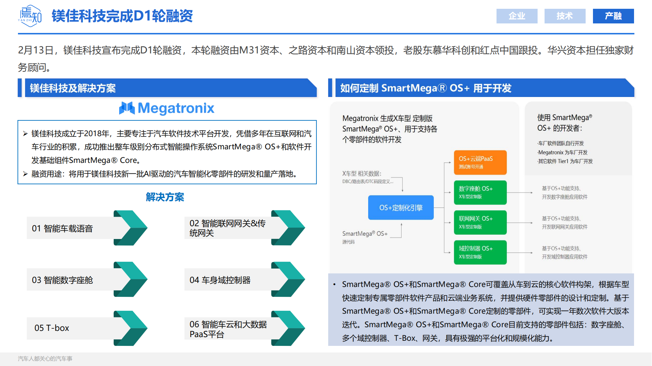The image size is (652, 366).
Task: Click the 06 智能车云和大数据PaaS平台 label
Action: point(228,329)
